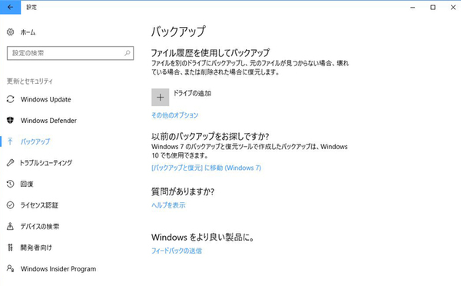This screenshot has width=461, height=286.
Task: Click the license activation checkmark icon
Action: click(x=10, y=205)
